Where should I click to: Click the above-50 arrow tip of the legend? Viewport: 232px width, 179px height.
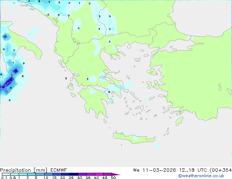click(116, 174)
